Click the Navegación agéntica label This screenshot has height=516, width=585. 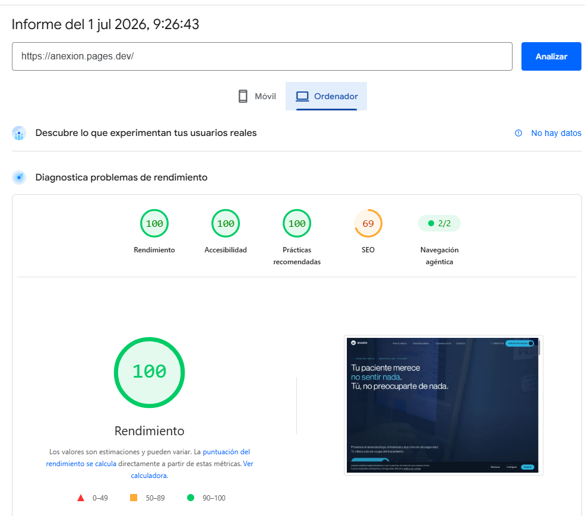439,256
